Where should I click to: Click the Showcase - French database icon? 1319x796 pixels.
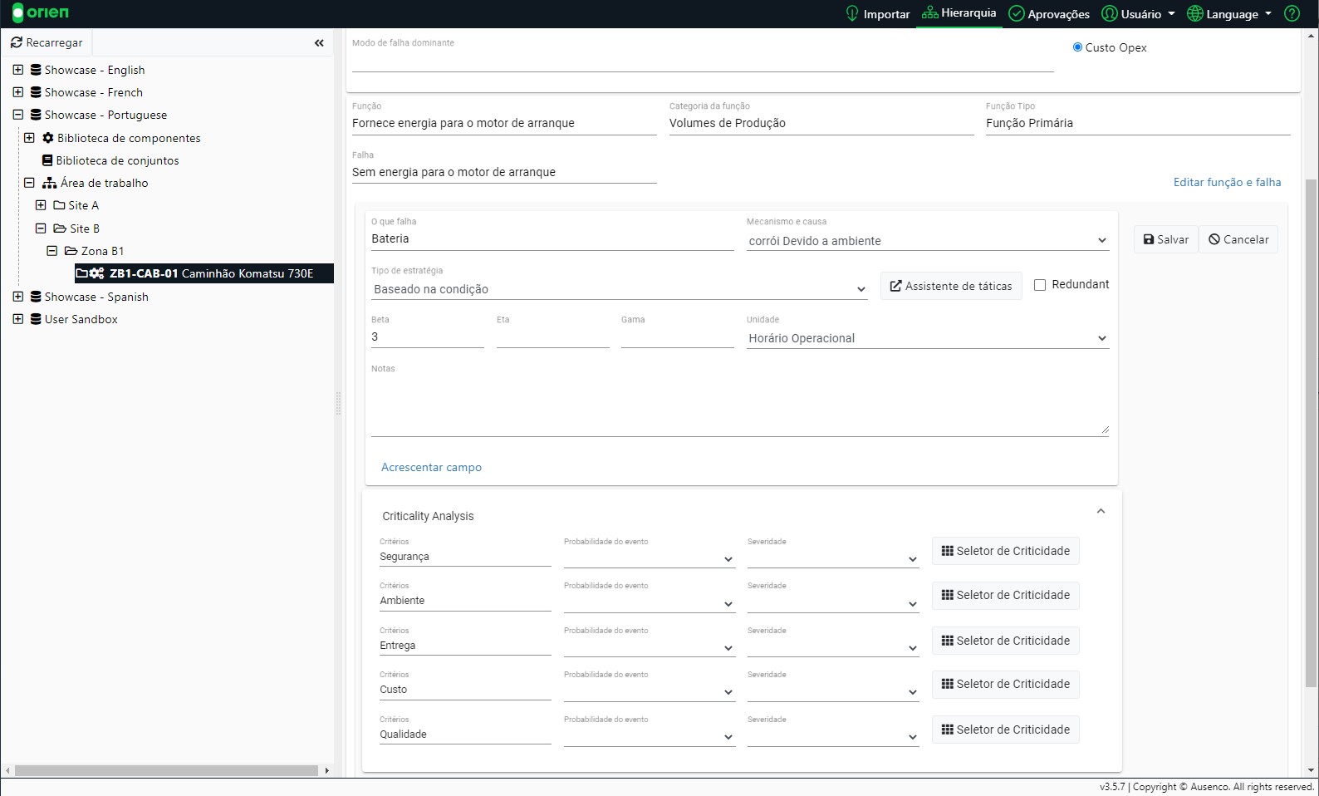36,92
